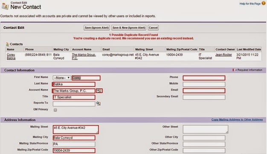Click the Title column header in table

202,49
